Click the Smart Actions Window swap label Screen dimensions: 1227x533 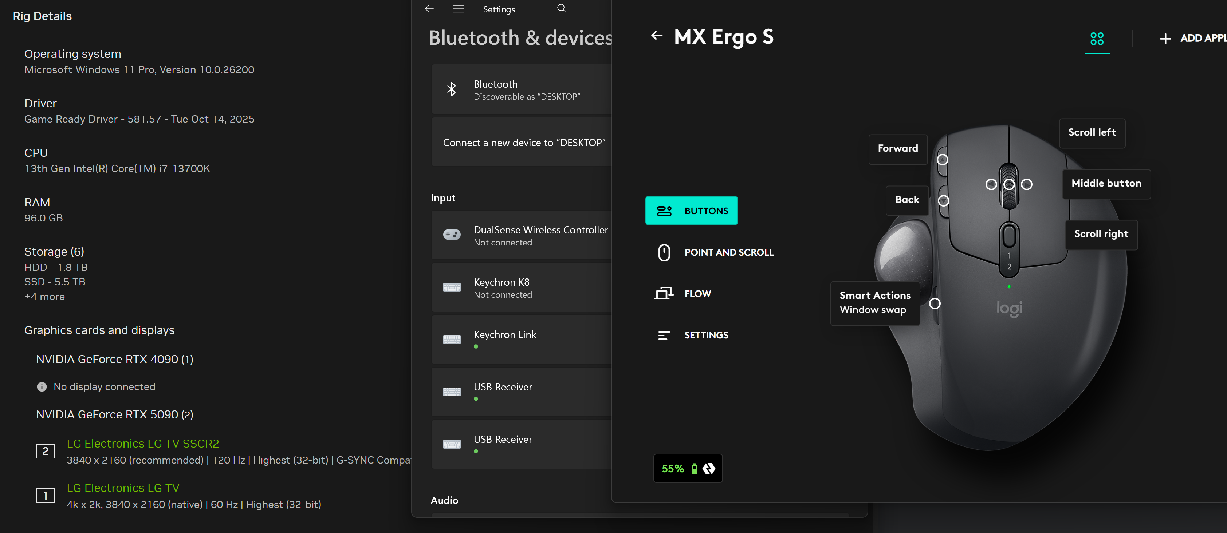pos(874,303)
